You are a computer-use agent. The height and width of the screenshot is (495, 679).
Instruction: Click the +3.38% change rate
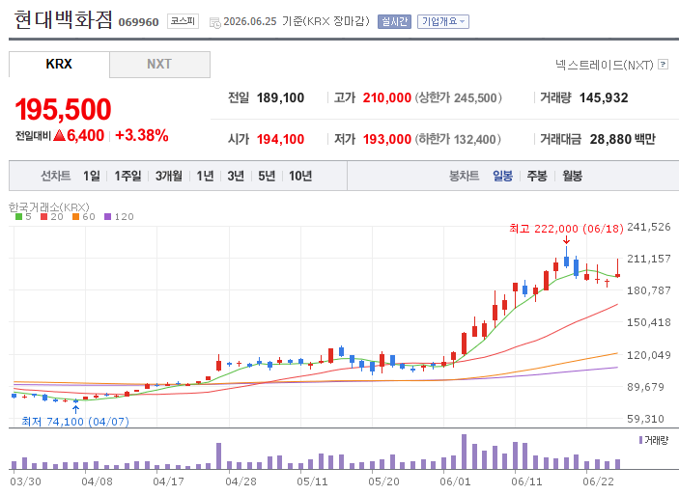tap(142, 135)
